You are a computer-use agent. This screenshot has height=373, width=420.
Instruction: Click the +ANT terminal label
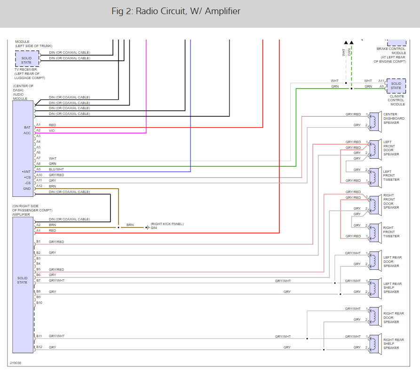pyautogui.click(x=26, y=171)
